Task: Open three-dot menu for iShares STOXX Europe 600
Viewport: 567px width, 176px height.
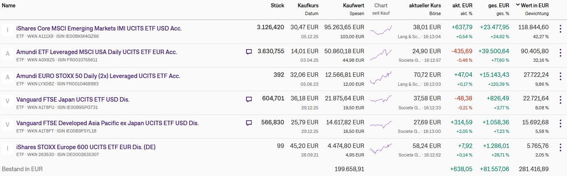Action: tap(560, 147)
